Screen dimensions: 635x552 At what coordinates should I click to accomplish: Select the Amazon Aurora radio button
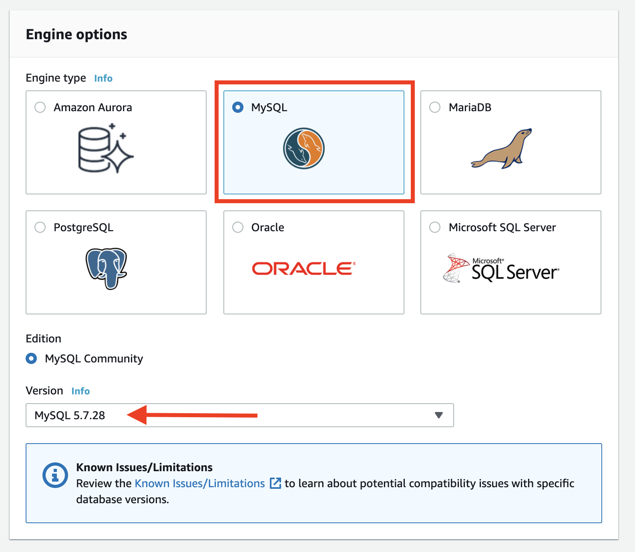click(40, 107)
